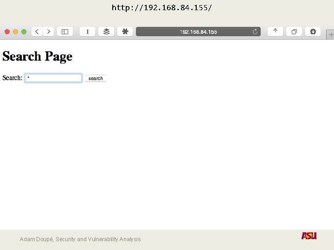Viewport: 334px width, 250px height.
Task: Click 'Adam Doupé, Security and Vulnerability Analysis' footer text
Action: tap(80, 239)
